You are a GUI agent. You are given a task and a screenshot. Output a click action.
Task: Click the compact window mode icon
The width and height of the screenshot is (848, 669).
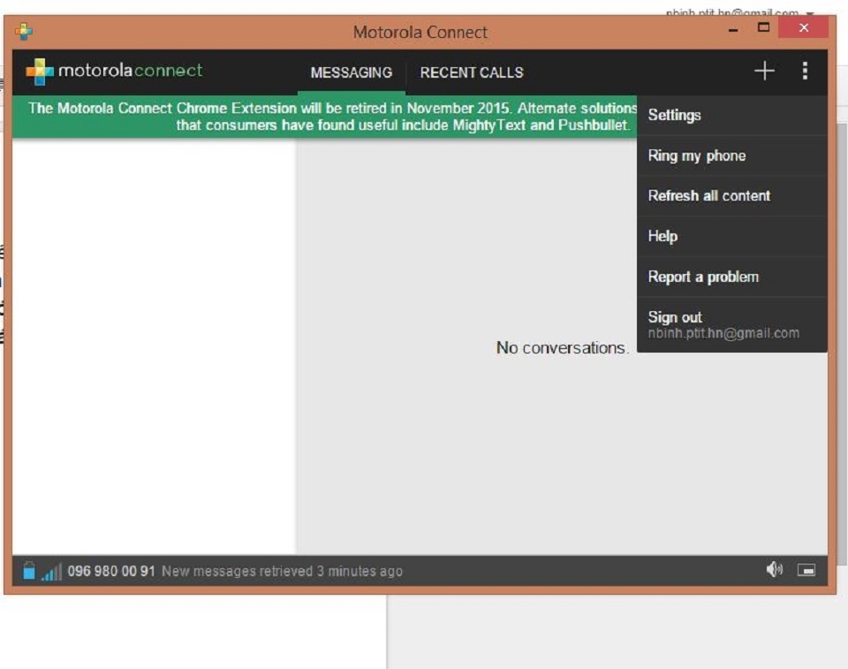(806, 570)
